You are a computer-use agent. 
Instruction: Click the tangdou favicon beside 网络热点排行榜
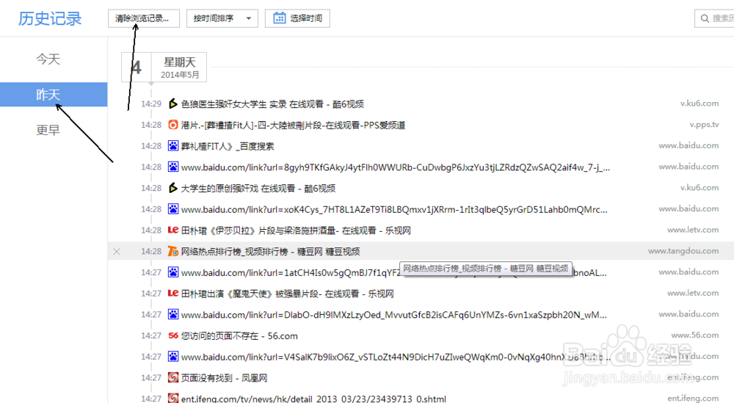172,251
